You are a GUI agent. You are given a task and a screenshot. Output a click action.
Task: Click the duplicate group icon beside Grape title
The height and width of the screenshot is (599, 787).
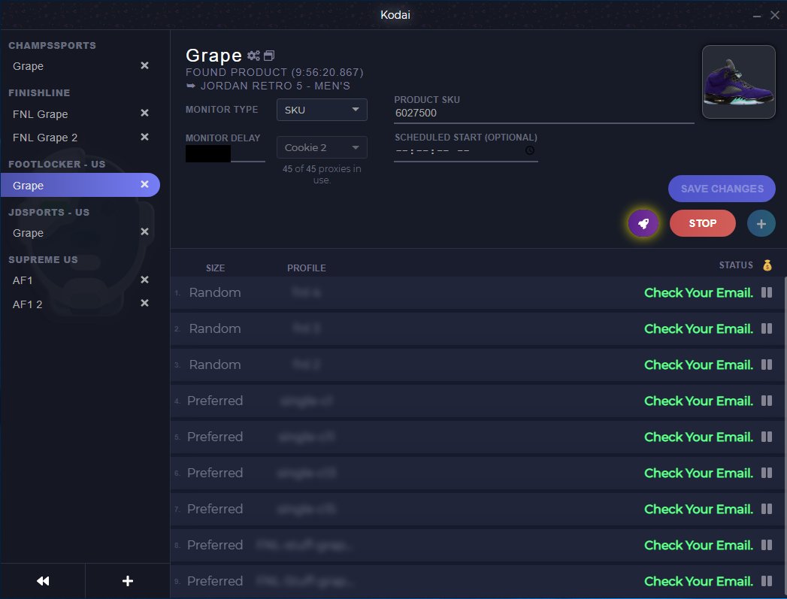pyautogui.click(x=269, y=56)
